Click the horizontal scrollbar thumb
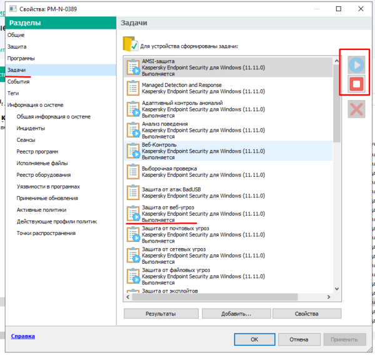 pos(215,297)
